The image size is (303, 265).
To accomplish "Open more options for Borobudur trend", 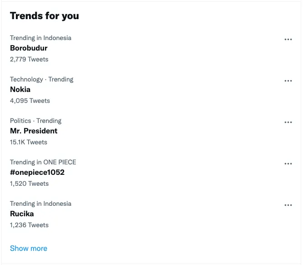I will click(x=288, y=40).
